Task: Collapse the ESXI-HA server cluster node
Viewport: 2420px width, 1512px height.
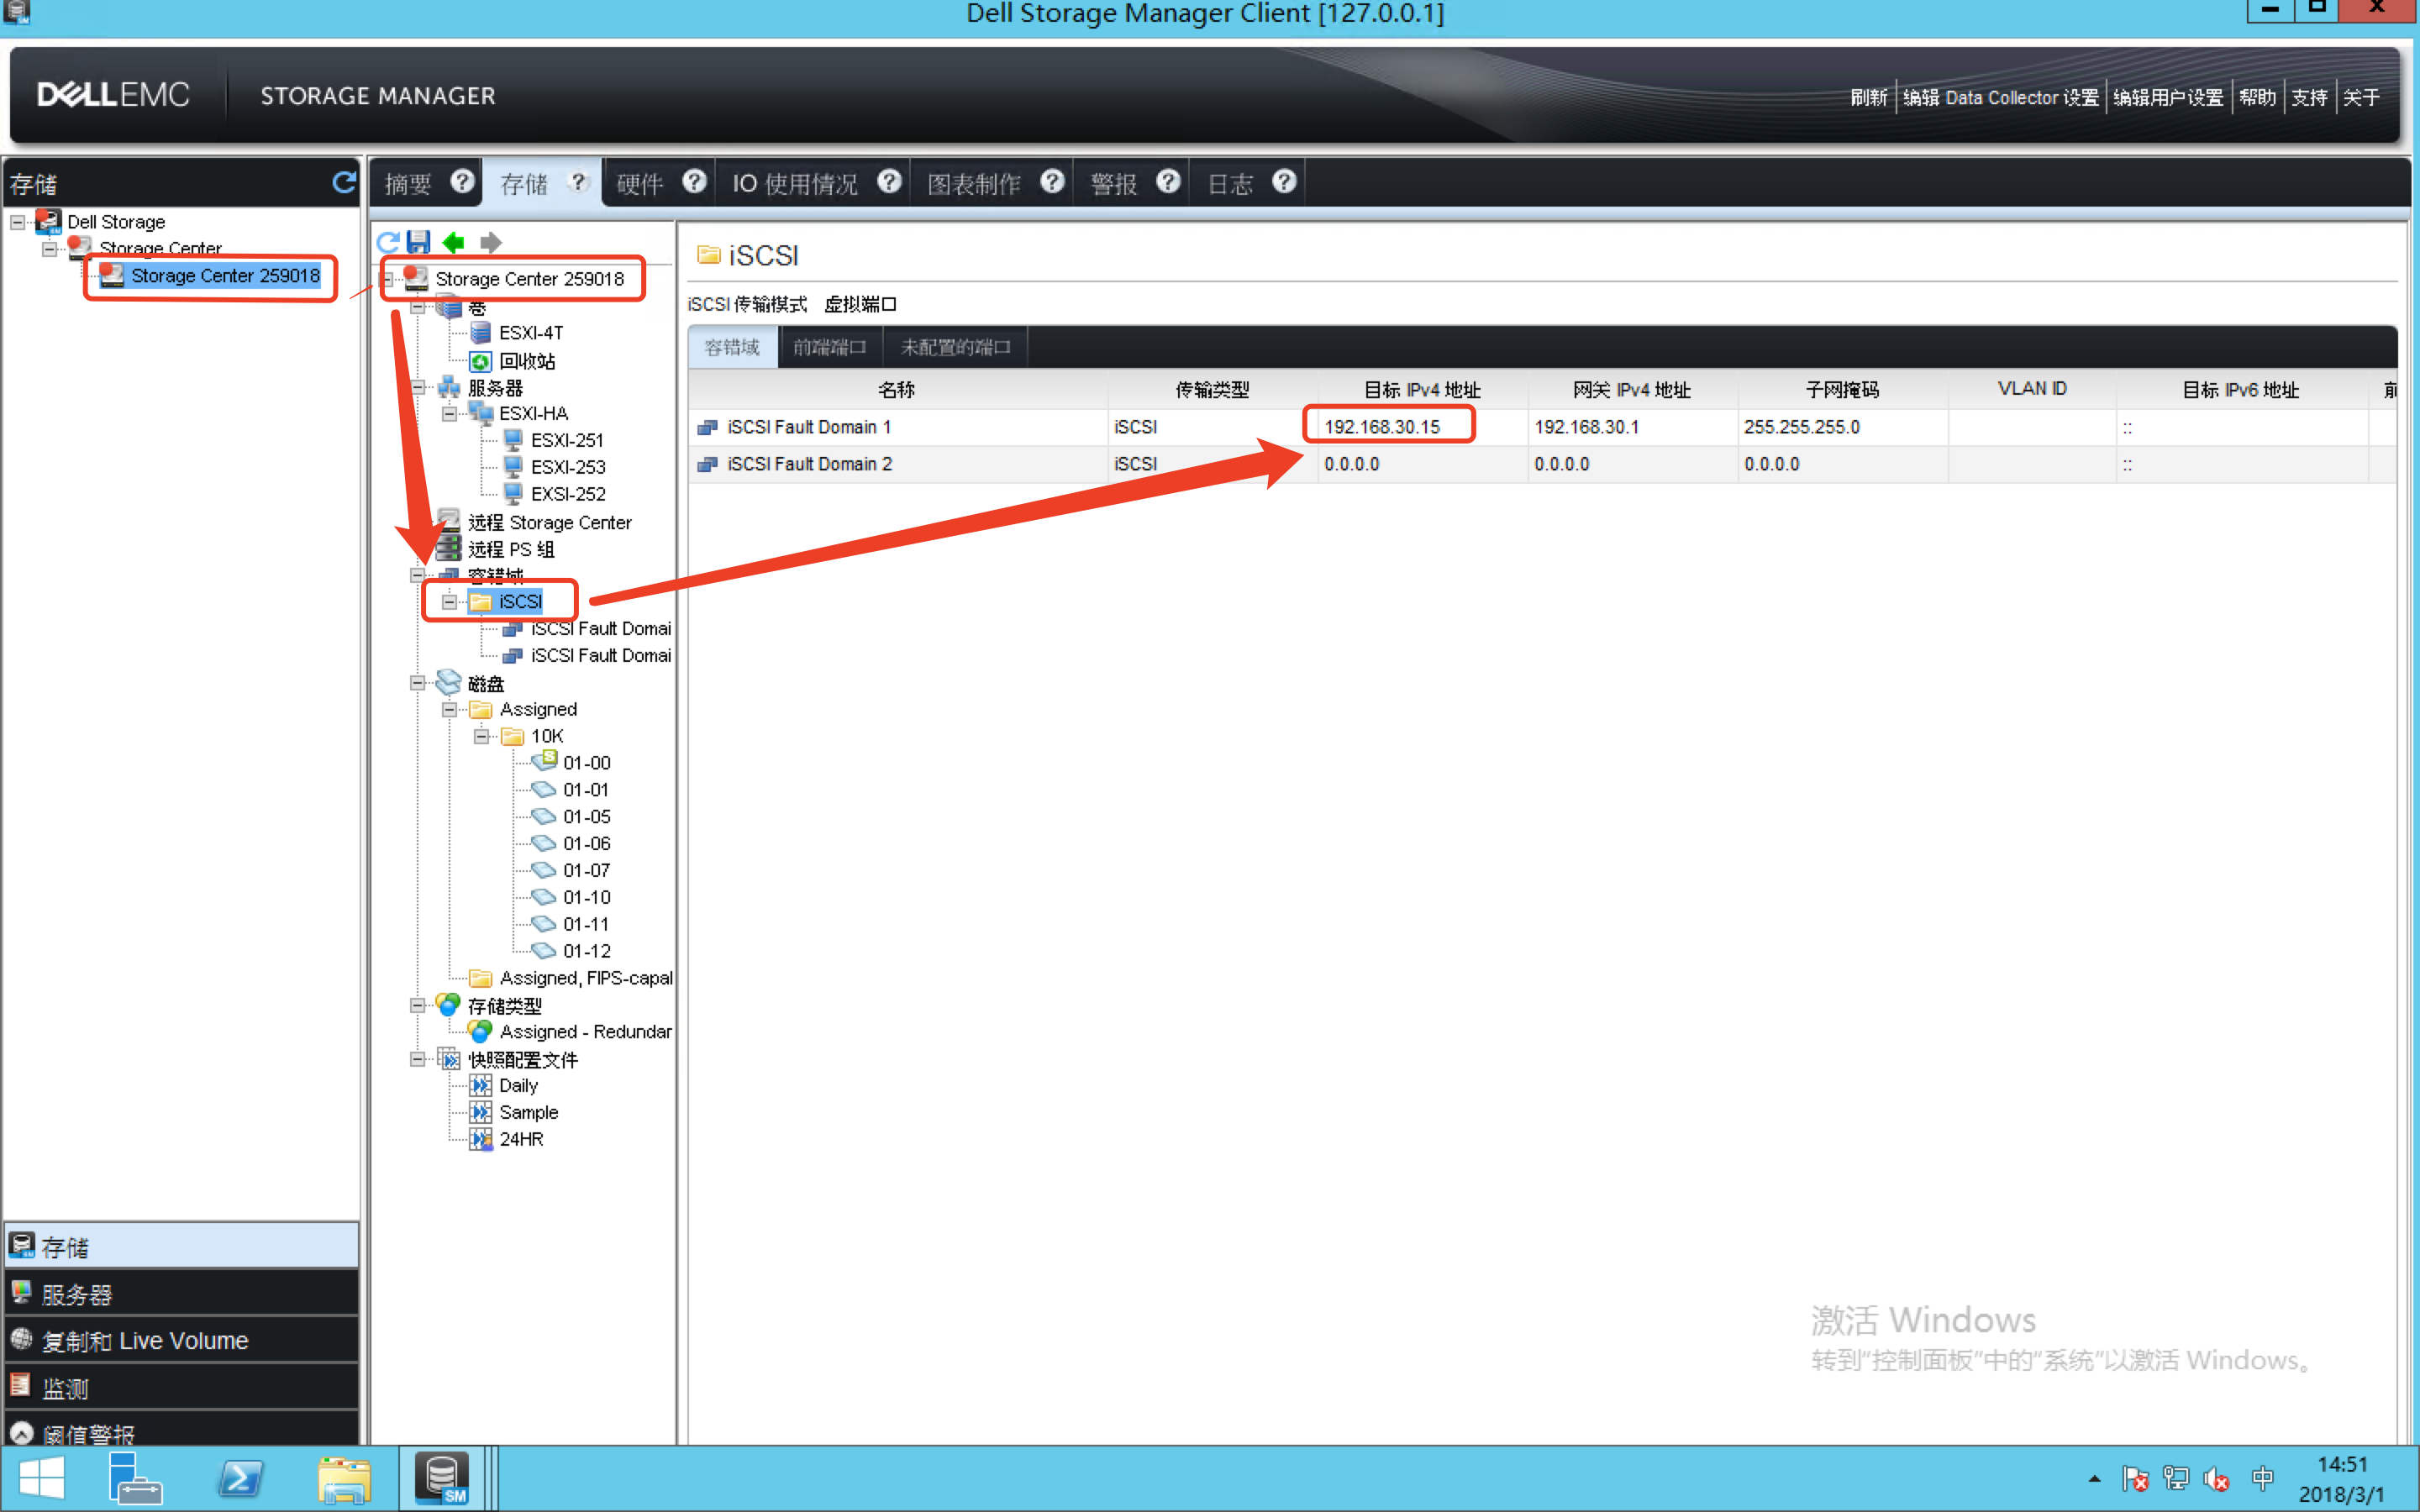Action: point(449,414)
